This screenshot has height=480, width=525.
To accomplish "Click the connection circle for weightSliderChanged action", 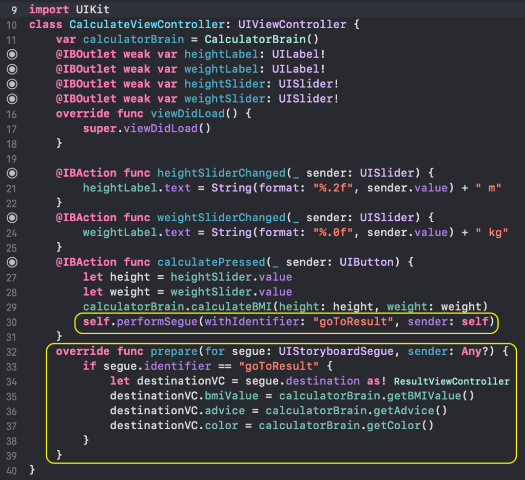I will click(12, 218).
